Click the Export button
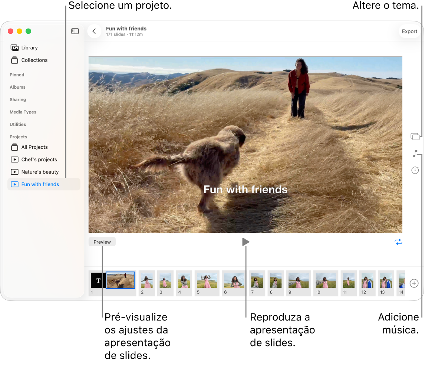Screen dimensions: 425x365 point(409,32)
